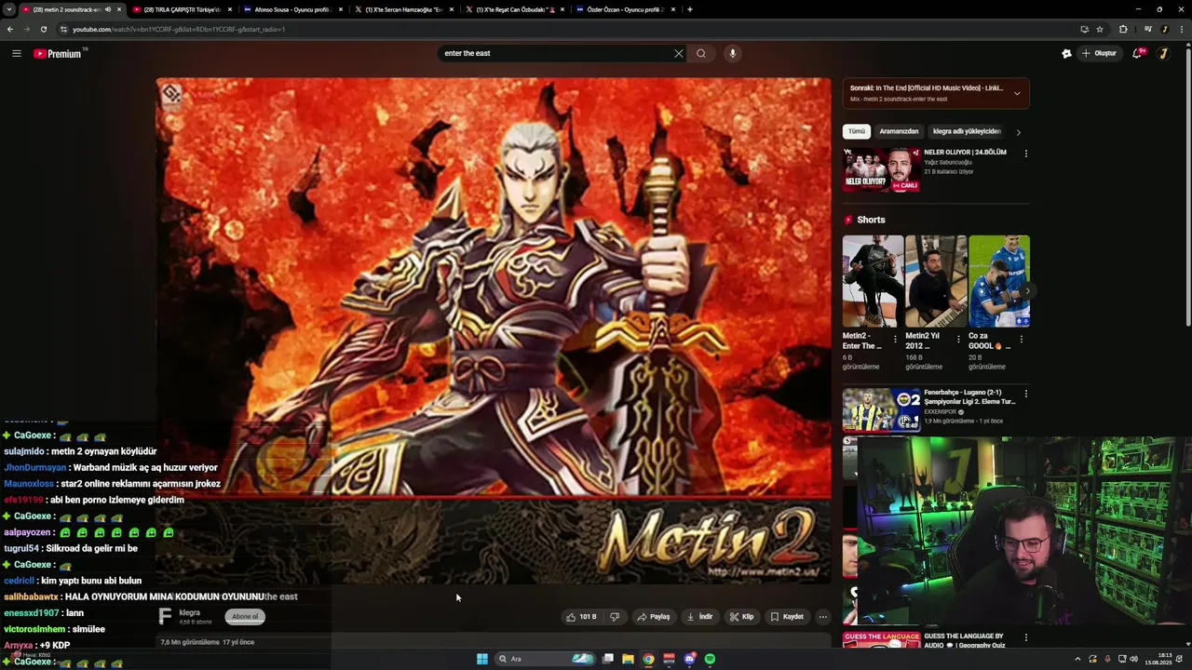Open a new browser tab
This screenshot has width=1192, height=670.
[x=689, y=9]
